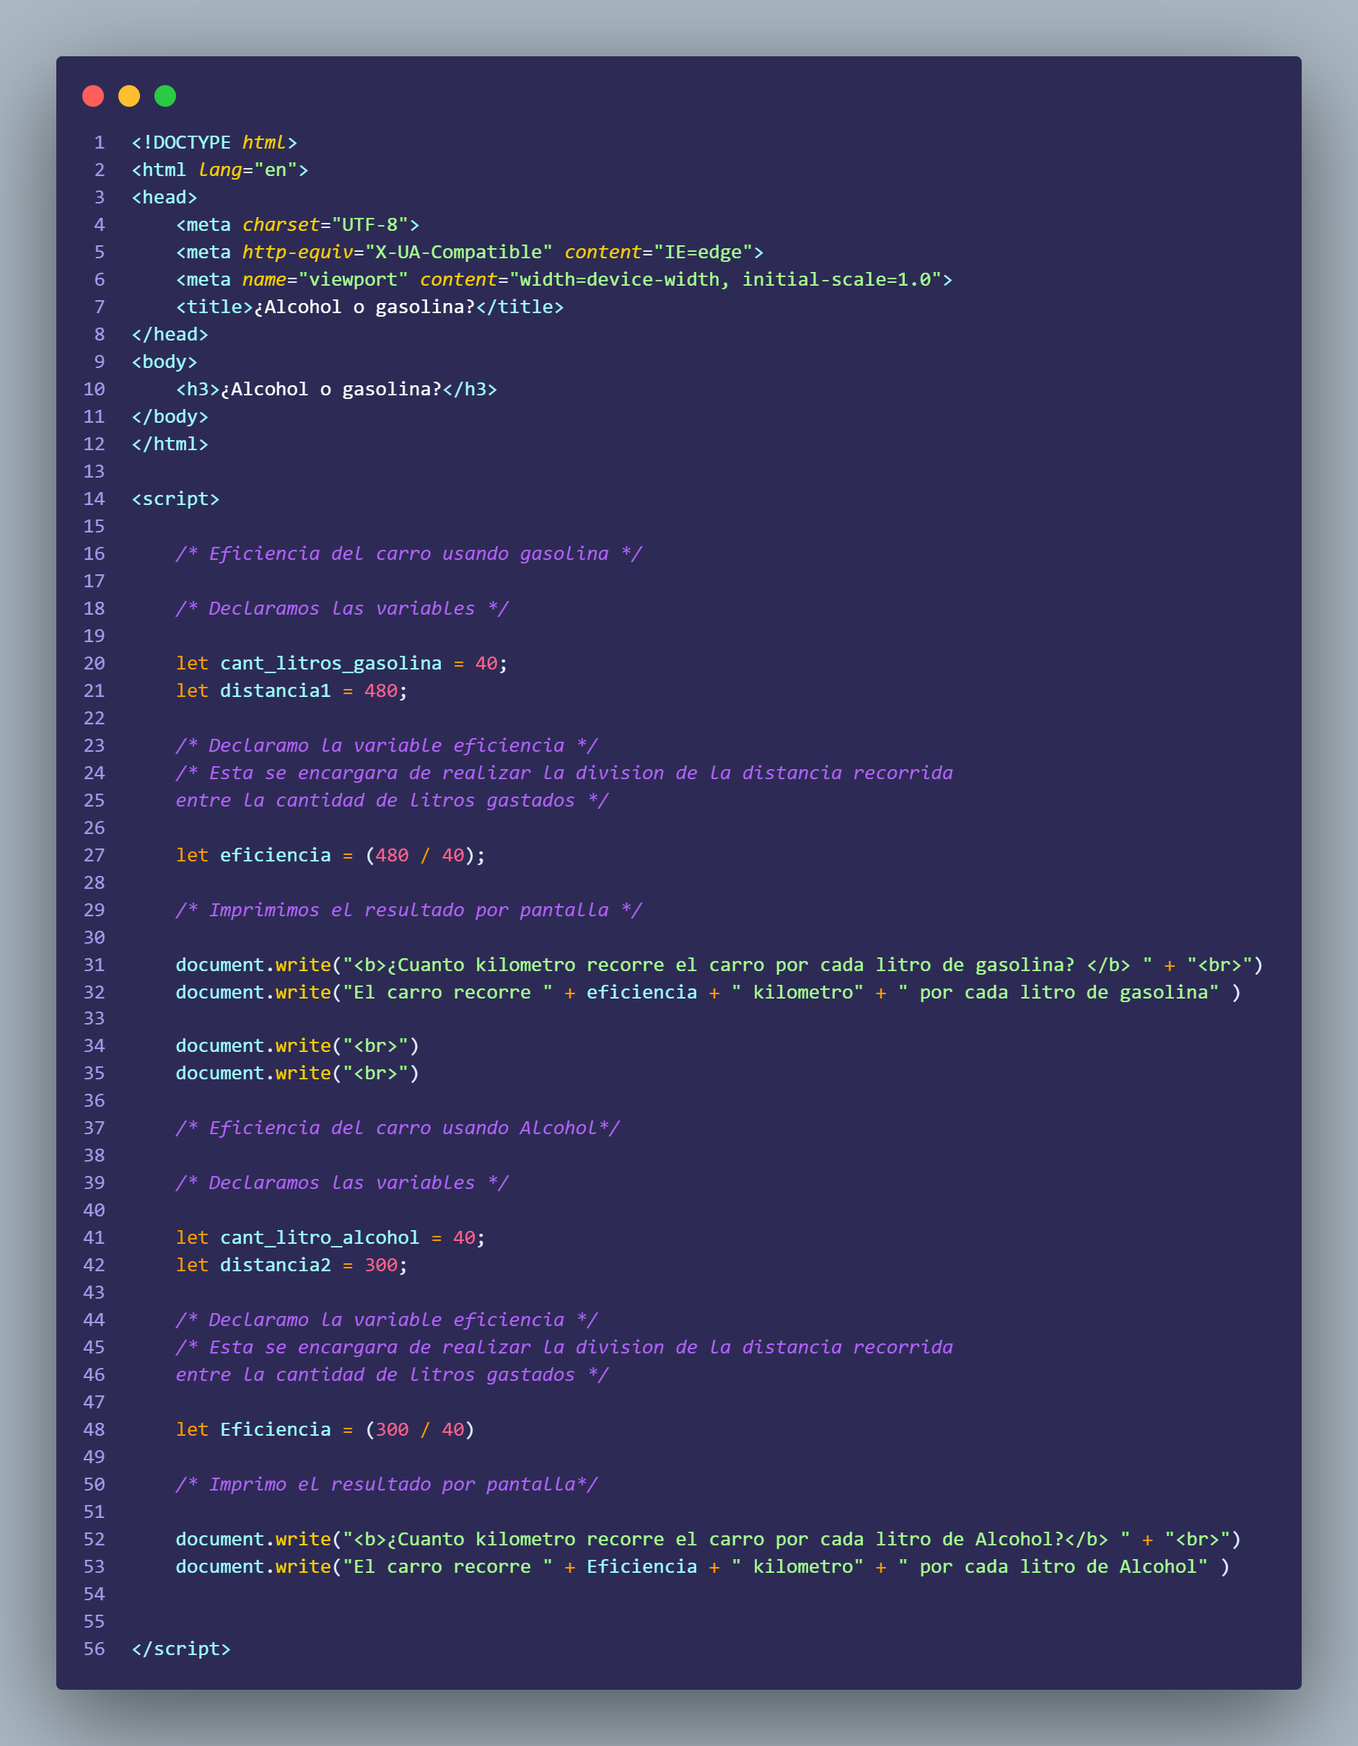Click 'let distancia1 = 480;' line

tap(292, 690)
